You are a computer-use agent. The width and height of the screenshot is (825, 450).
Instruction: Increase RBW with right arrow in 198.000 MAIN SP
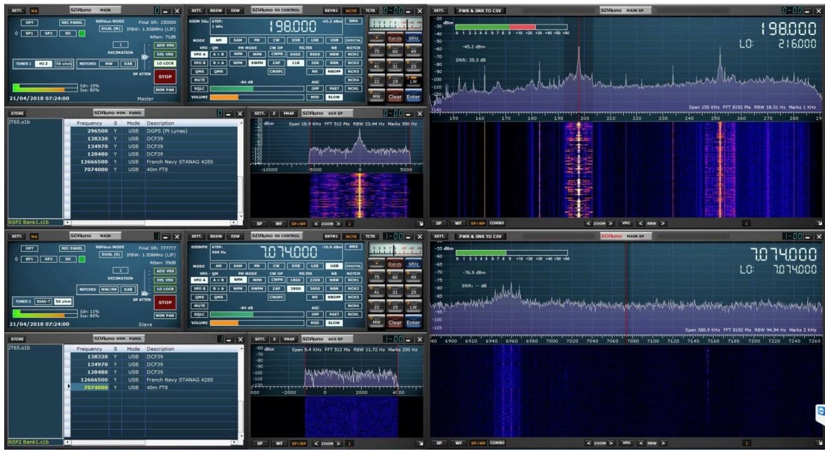[x=663, y=223]
